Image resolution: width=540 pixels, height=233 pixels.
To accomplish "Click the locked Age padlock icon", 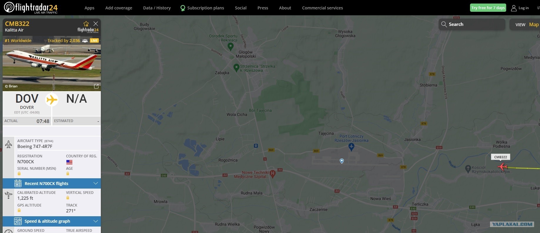I will coord(68,174).
